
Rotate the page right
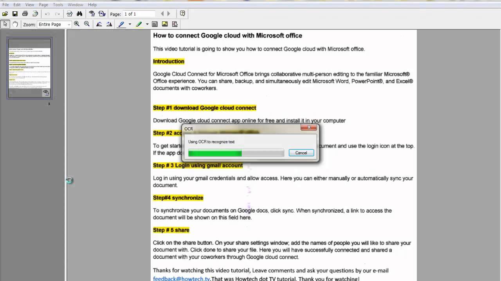click(x=109, y=24)
